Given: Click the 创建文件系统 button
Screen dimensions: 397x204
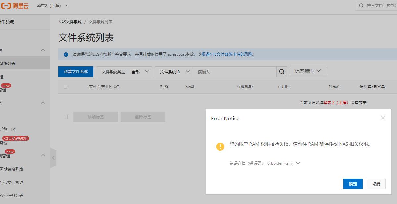Looking at the screenshot, I should pyautogui.click(x=75, y=71).
